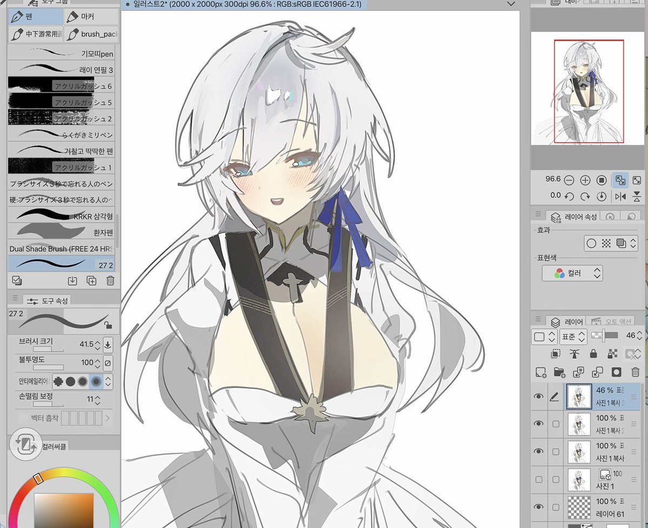Select the 27 2 brush in list
This screenshot has width=648, height=528.
[62, 264]
